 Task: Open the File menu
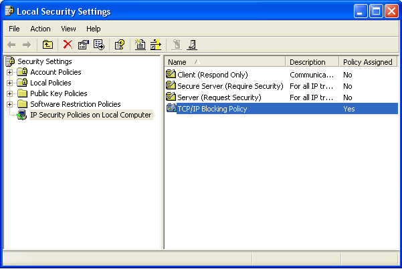point(14,29)
